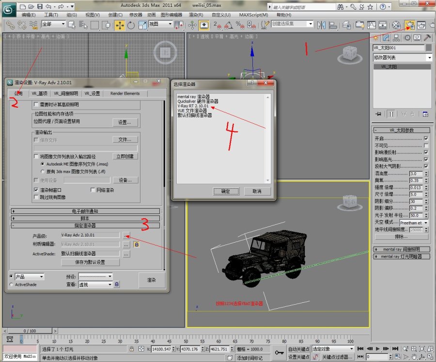
Task: Open the '创建(C)' menu
Action: click(x=115, y=15)
